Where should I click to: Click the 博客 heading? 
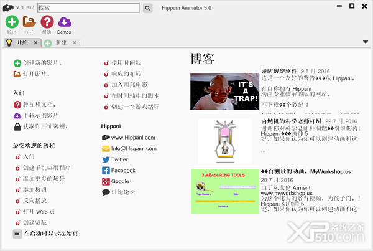203,59
